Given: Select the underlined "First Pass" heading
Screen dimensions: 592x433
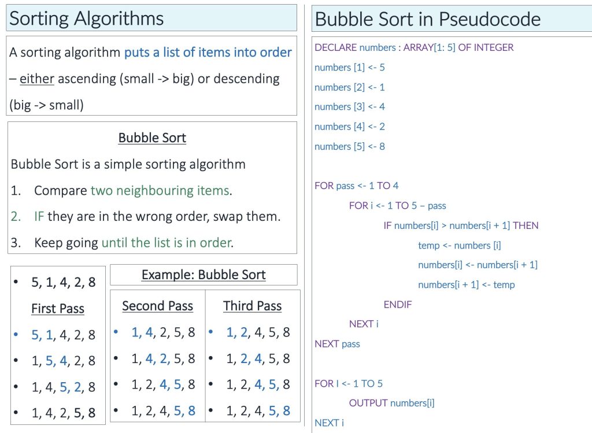Looking at the screenshot, I should pyautogui.click(x=58, y=309).
